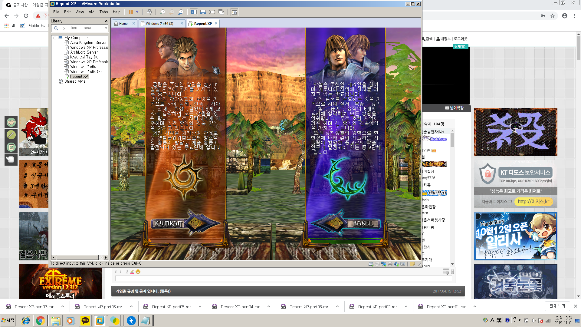Open the power options dropdown arrow

pos(137,12)
